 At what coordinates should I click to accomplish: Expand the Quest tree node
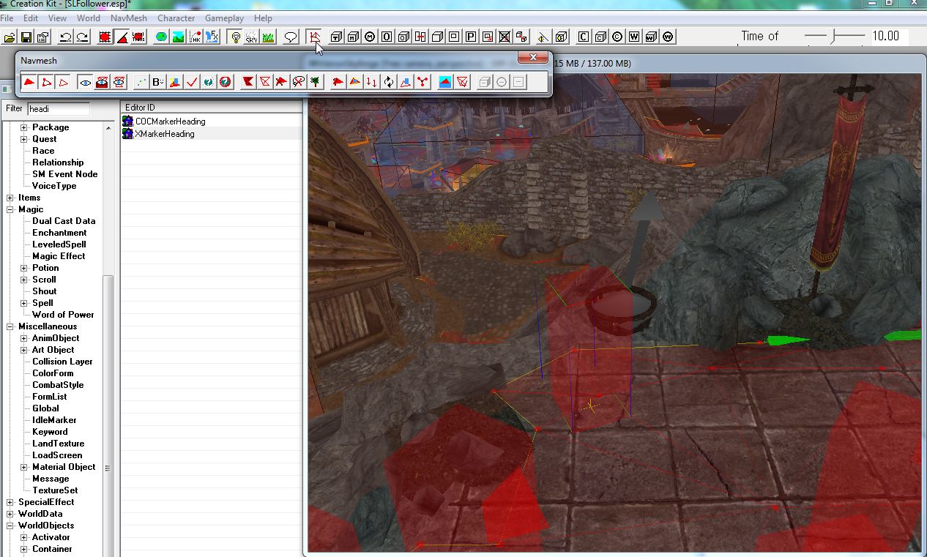coord(23,139)
